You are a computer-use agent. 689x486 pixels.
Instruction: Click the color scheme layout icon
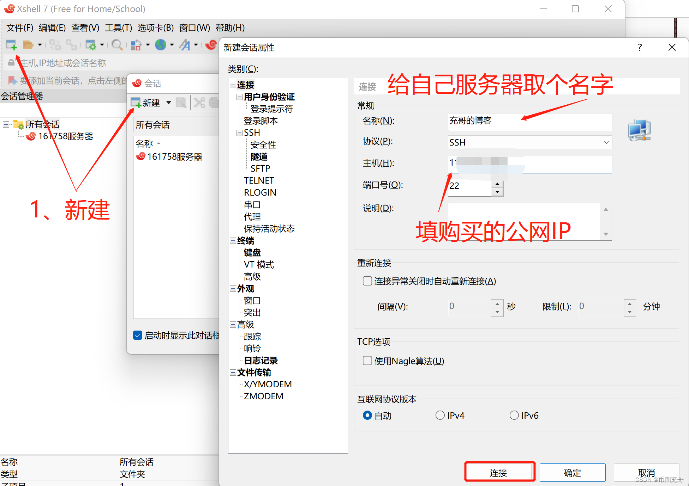click(136, 45)
